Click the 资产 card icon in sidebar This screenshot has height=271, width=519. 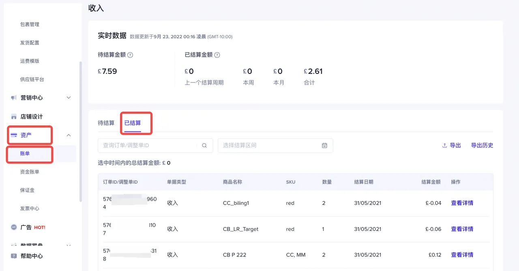click(x=15, y=135)
